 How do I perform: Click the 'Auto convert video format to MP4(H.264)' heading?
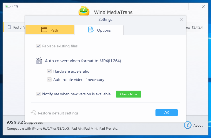pyautogui.click(x=83, y=61)
